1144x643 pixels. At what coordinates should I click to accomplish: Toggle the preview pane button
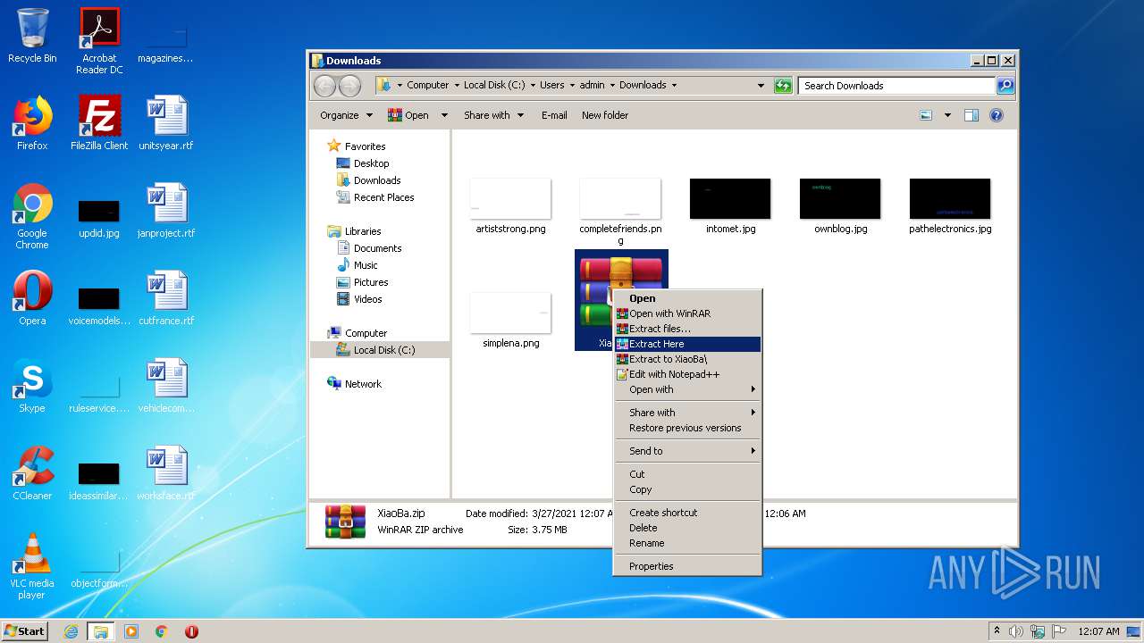pyautogui.click(x=972, y=115)
